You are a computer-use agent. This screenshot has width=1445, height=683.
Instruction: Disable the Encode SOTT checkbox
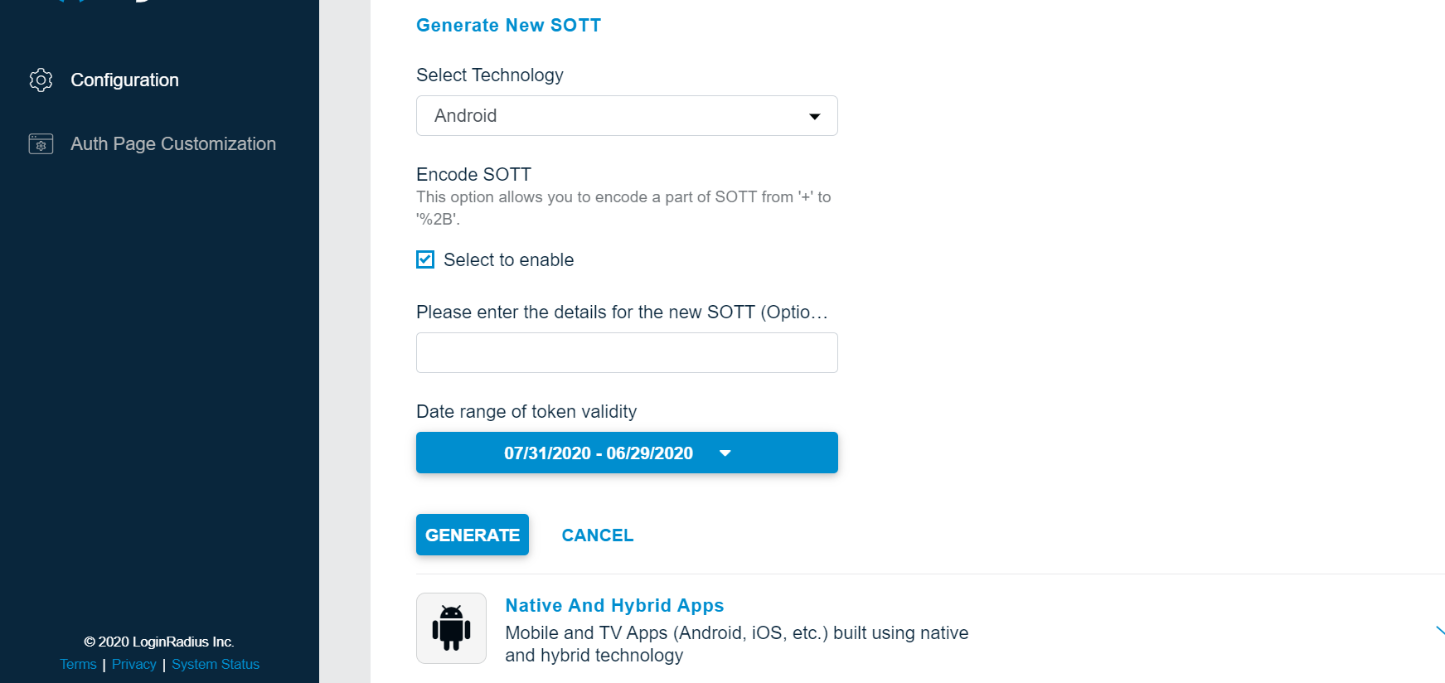pyautogui.click(x=424, y=259)
